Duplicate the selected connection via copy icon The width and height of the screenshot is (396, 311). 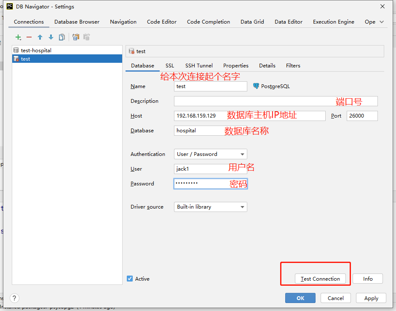pyautogui.click(x=62, y=38)
